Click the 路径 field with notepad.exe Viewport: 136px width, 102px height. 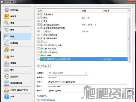87,86
